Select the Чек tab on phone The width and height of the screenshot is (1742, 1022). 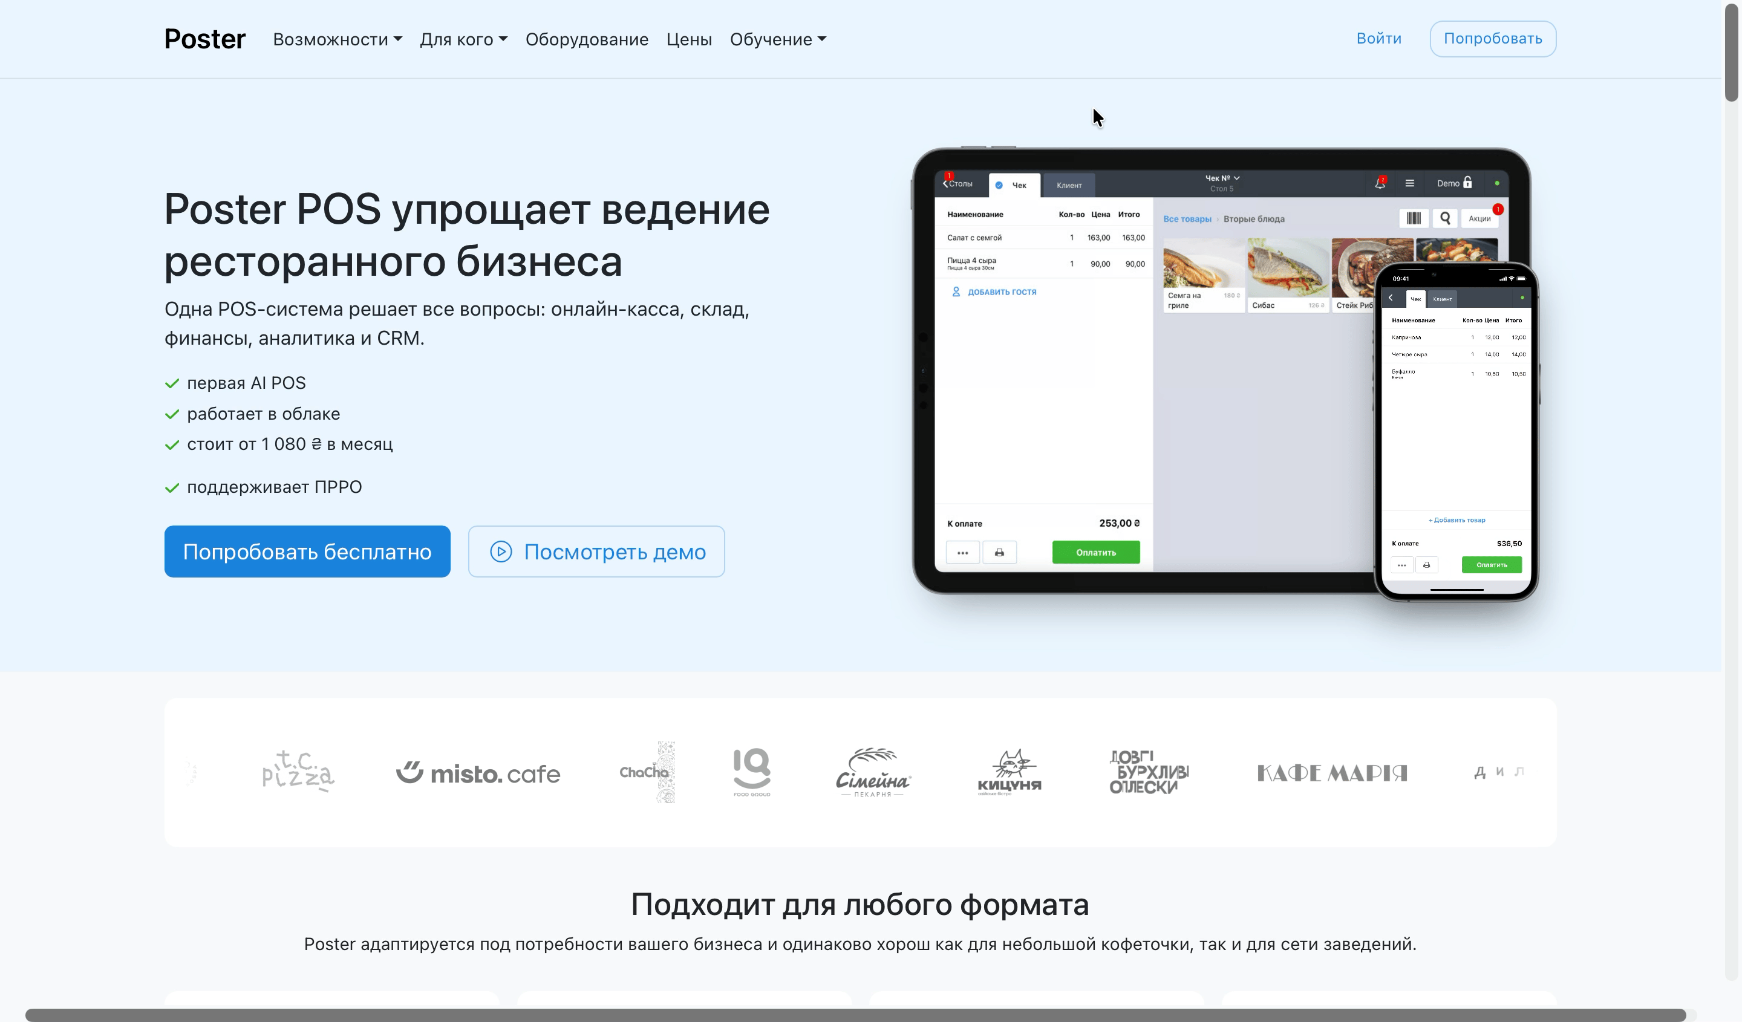click(1415, 299)
